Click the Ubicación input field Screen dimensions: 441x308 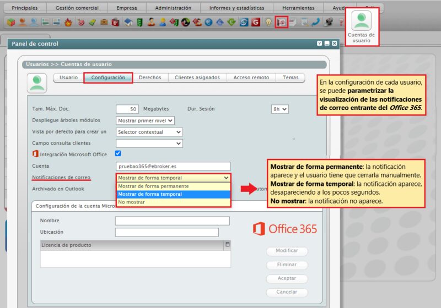click(167, 232)
